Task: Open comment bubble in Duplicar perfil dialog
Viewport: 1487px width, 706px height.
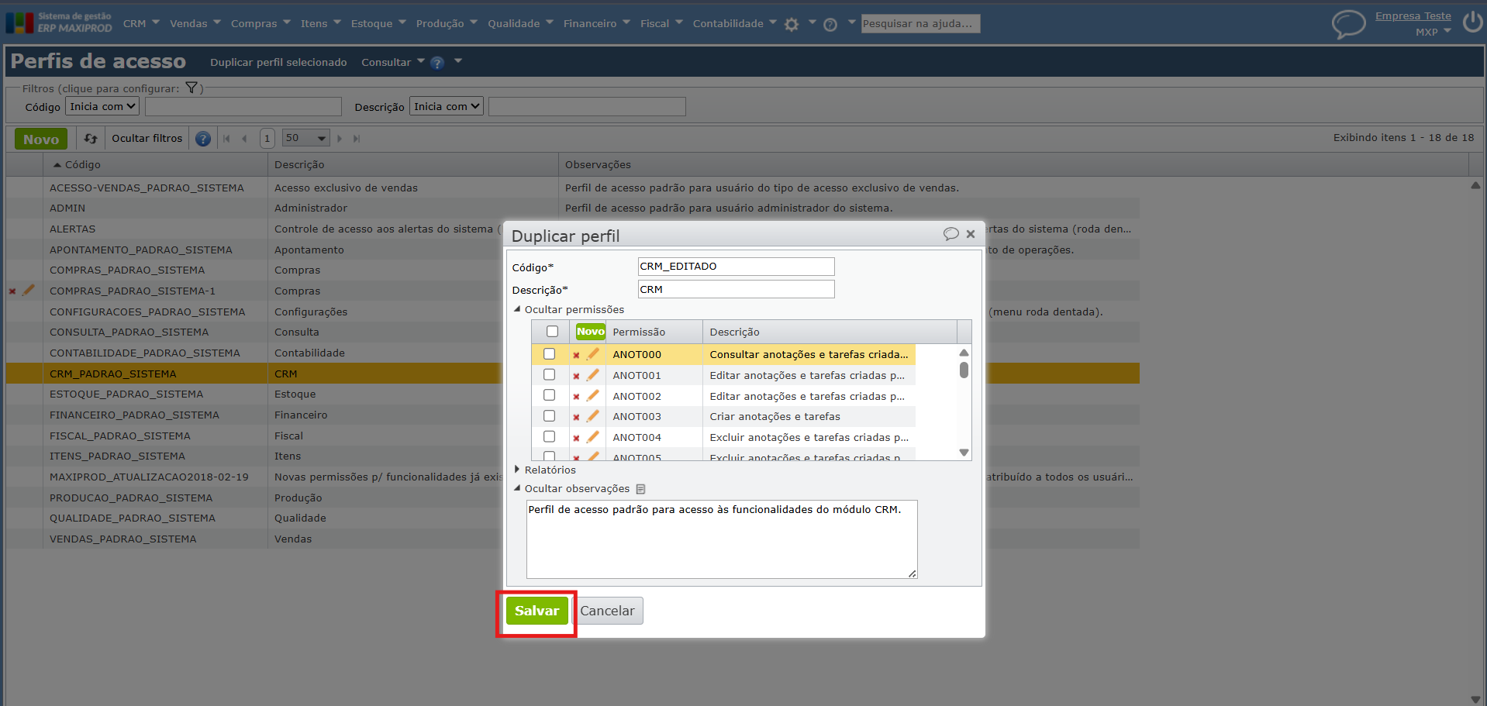Action: 951,234
